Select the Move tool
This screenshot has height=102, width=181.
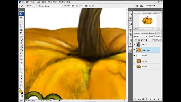tap(21, 18)
